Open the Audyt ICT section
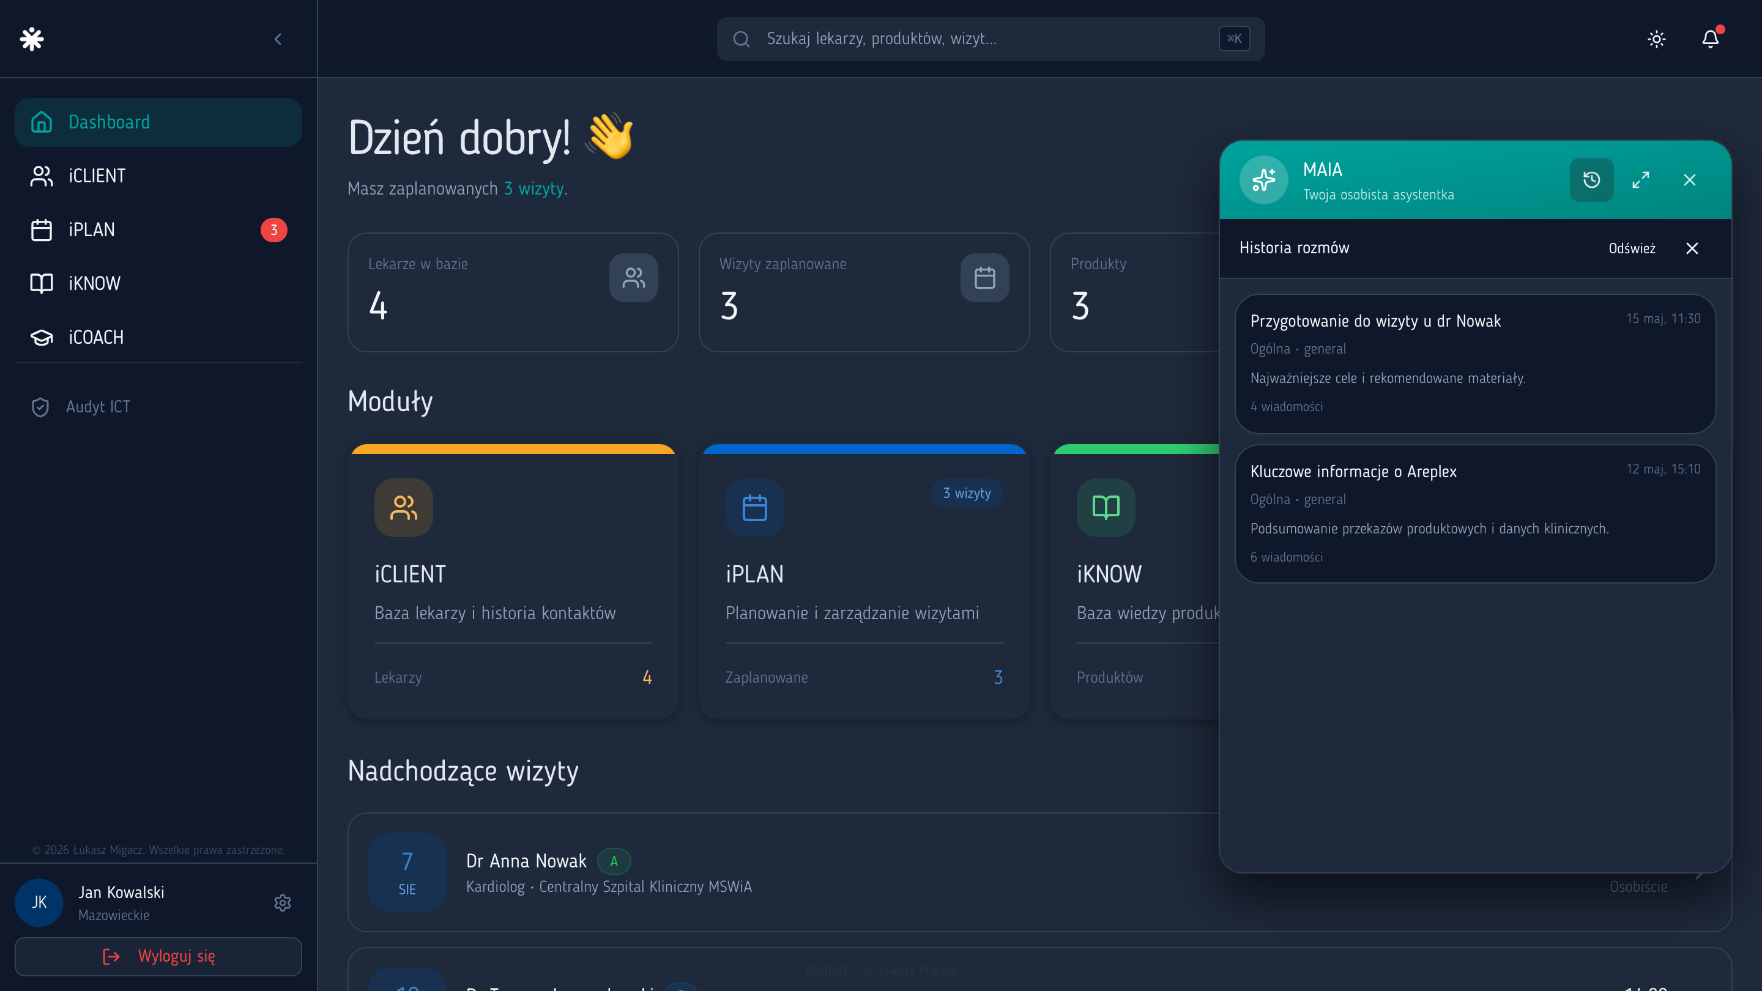 tap(158, 407)
